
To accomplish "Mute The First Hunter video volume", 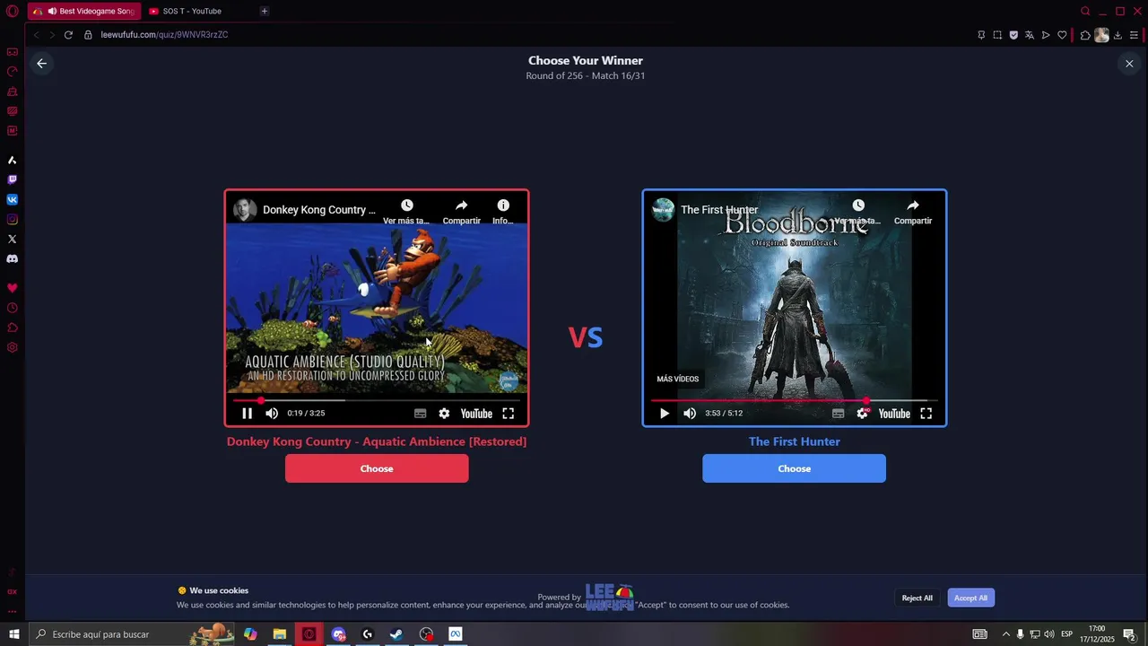I will pyautogui.click(x=690, y=414).
